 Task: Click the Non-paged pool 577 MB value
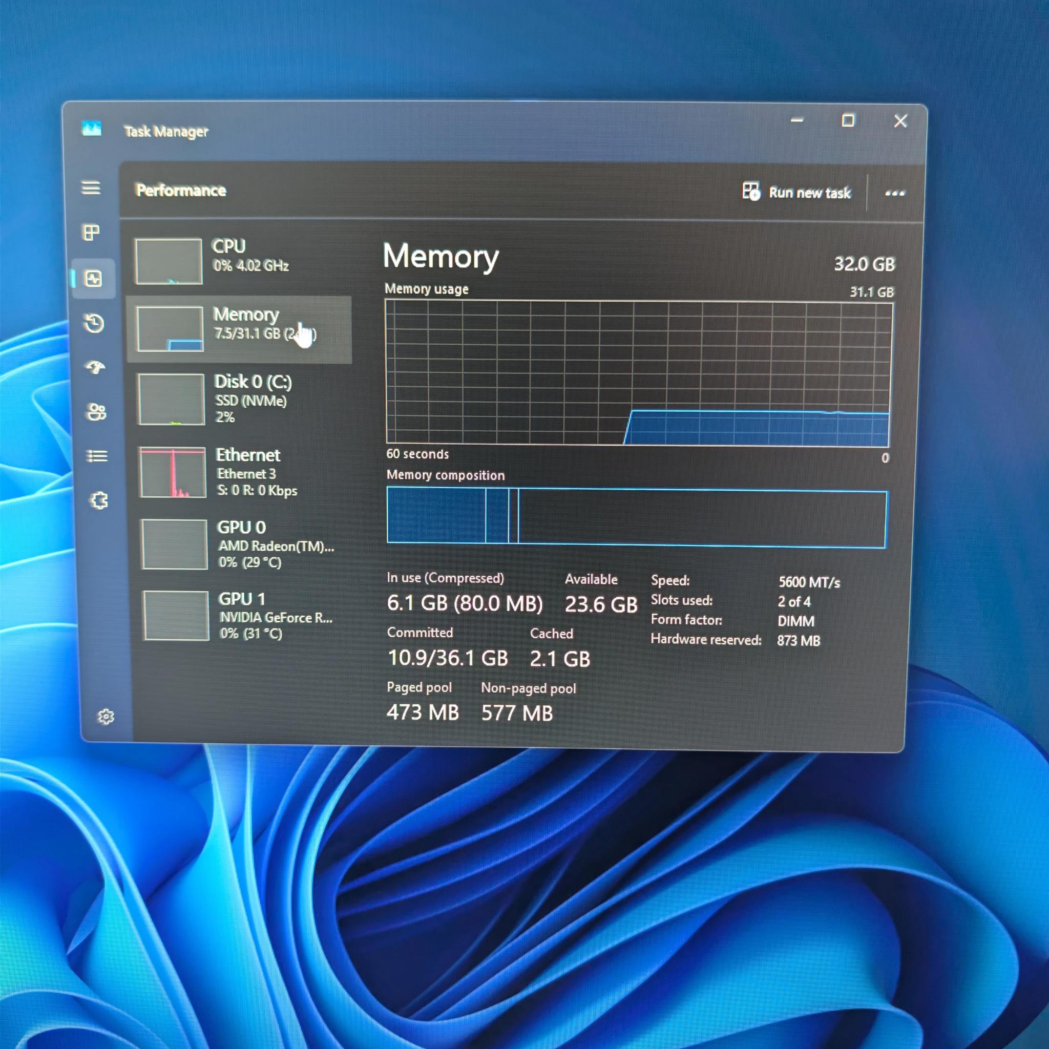click(x=517, y=714)
